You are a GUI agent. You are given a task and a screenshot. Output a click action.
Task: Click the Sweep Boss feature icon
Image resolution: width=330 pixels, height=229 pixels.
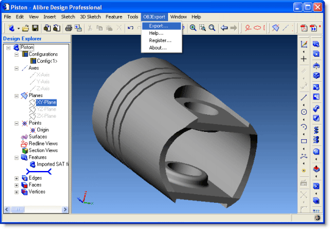(316, 109)
